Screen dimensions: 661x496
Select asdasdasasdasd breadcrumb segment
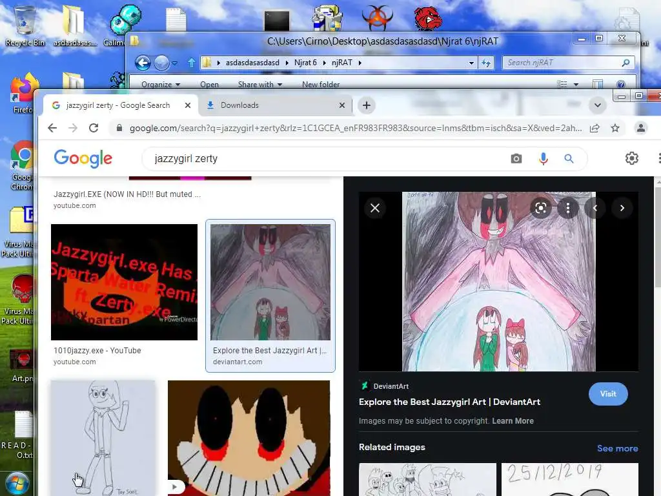(252, 63)
